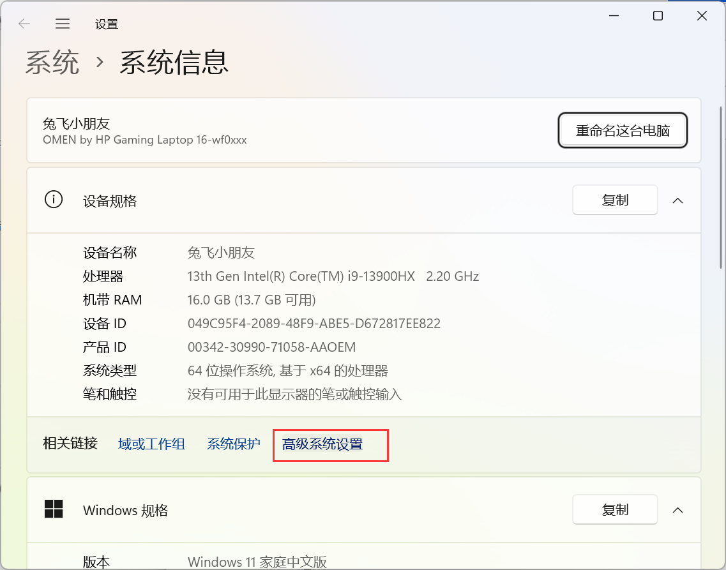Click the 机带 RAM value 16.0 GB
Screen dimensions: 726x570
(252, 300)
